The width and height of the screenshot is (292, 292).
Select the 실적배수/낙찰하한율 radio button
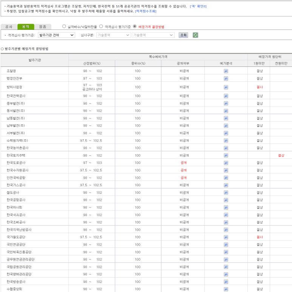(x=64, y=26)
